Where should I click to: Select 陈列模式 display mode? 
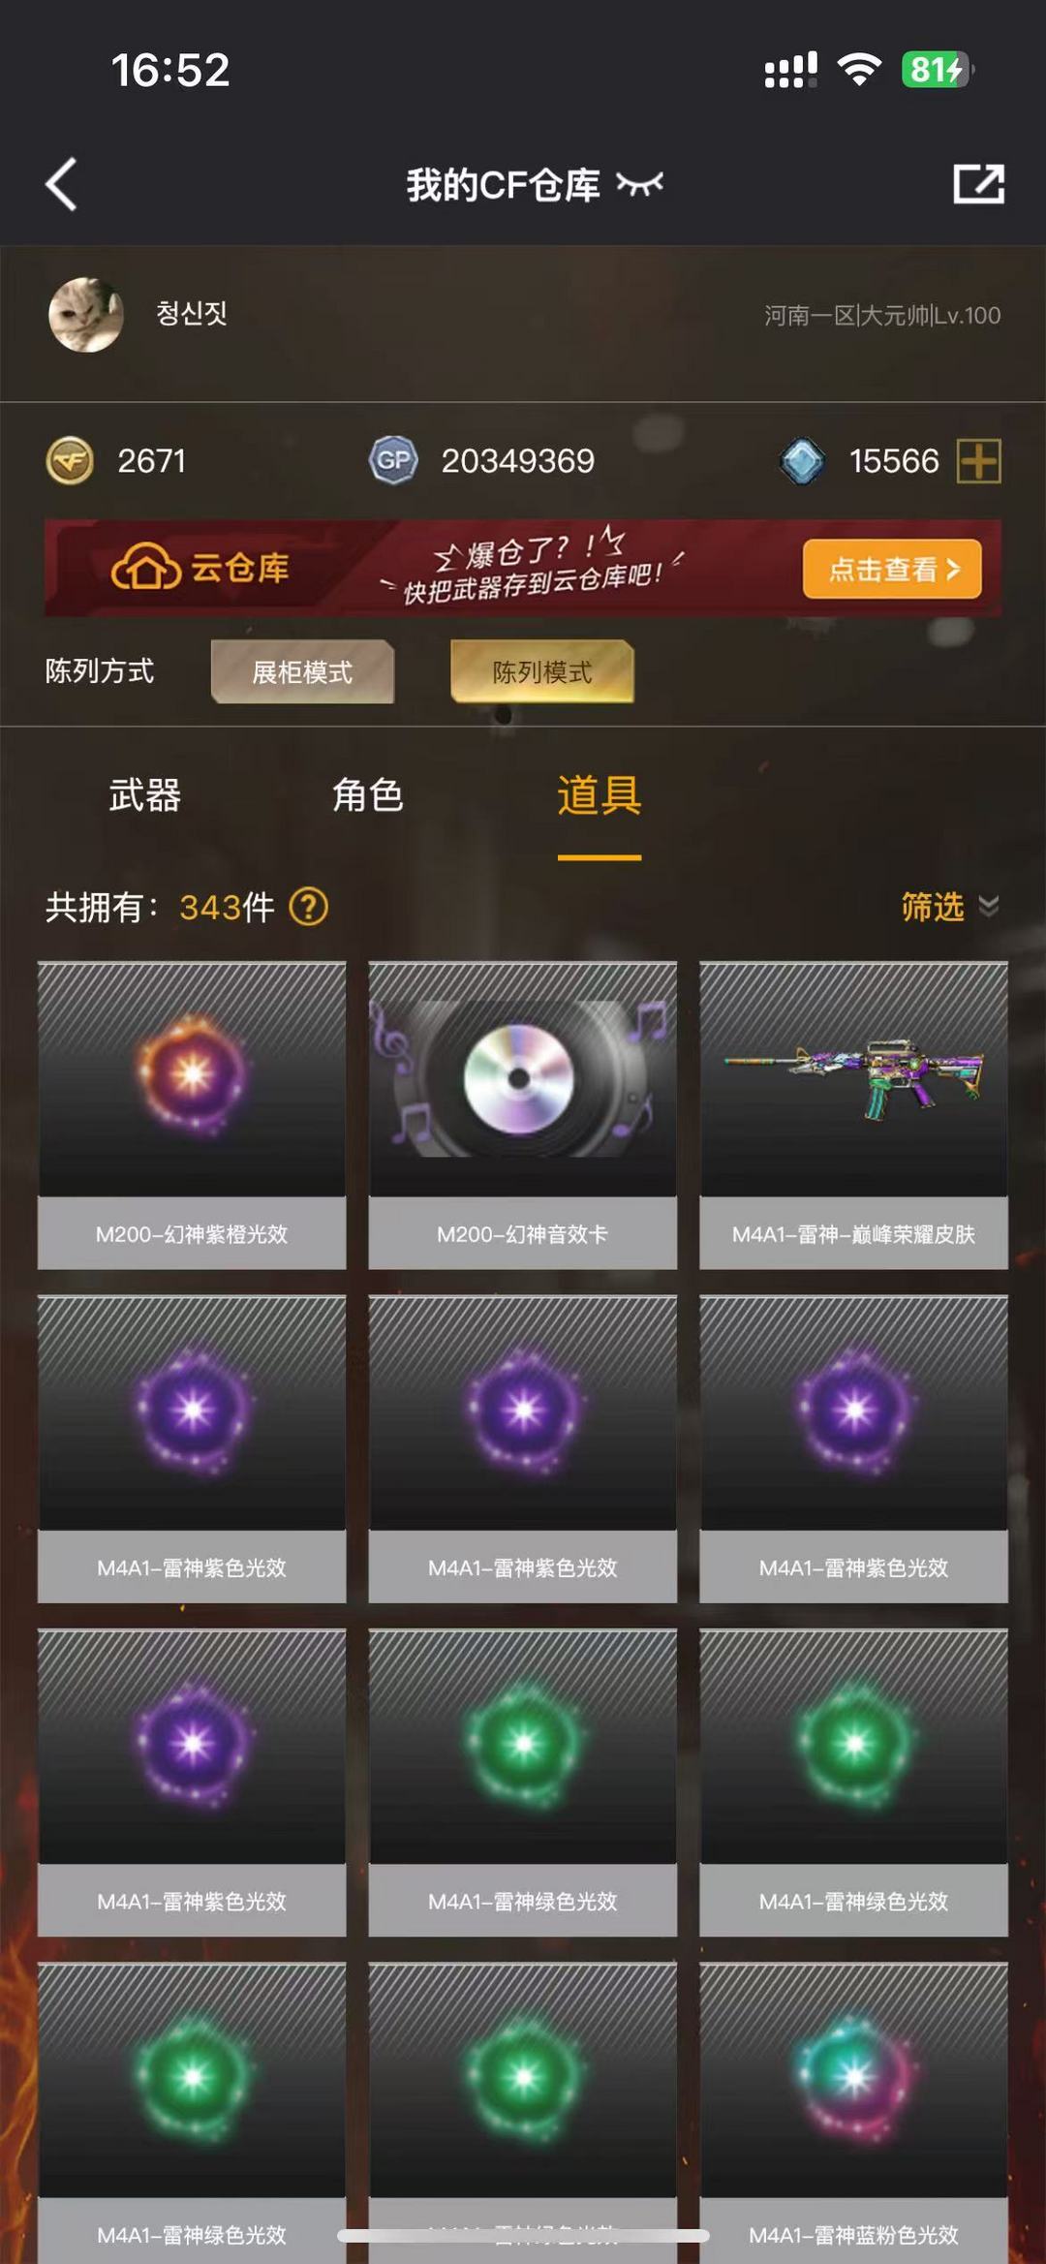[x=541, y=671]
